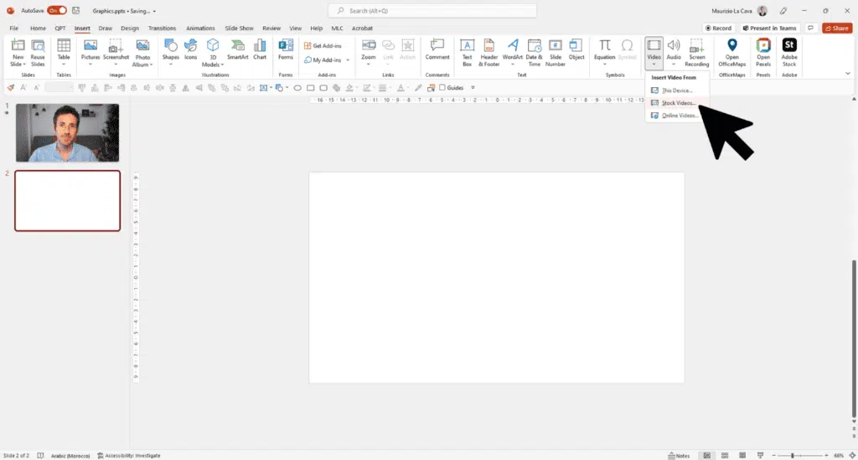The image size is (858, 460).
Task: Click the Chart icon in Illustrations
Action: pos(260,49)
